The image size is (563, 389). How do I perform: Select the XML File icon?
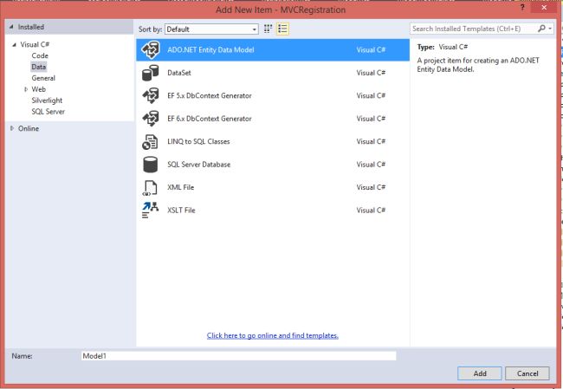pyautogui.click(x=150, y=187)
